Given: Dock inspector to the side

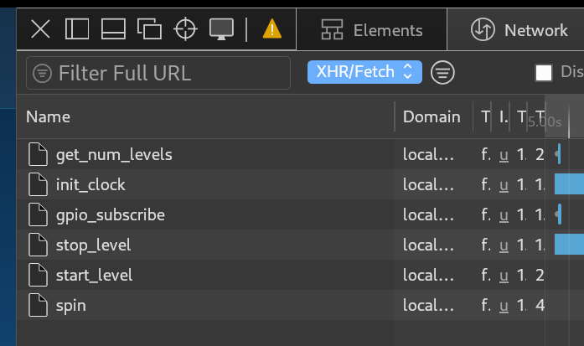Looking at the screenshot, I should point(77,29).
